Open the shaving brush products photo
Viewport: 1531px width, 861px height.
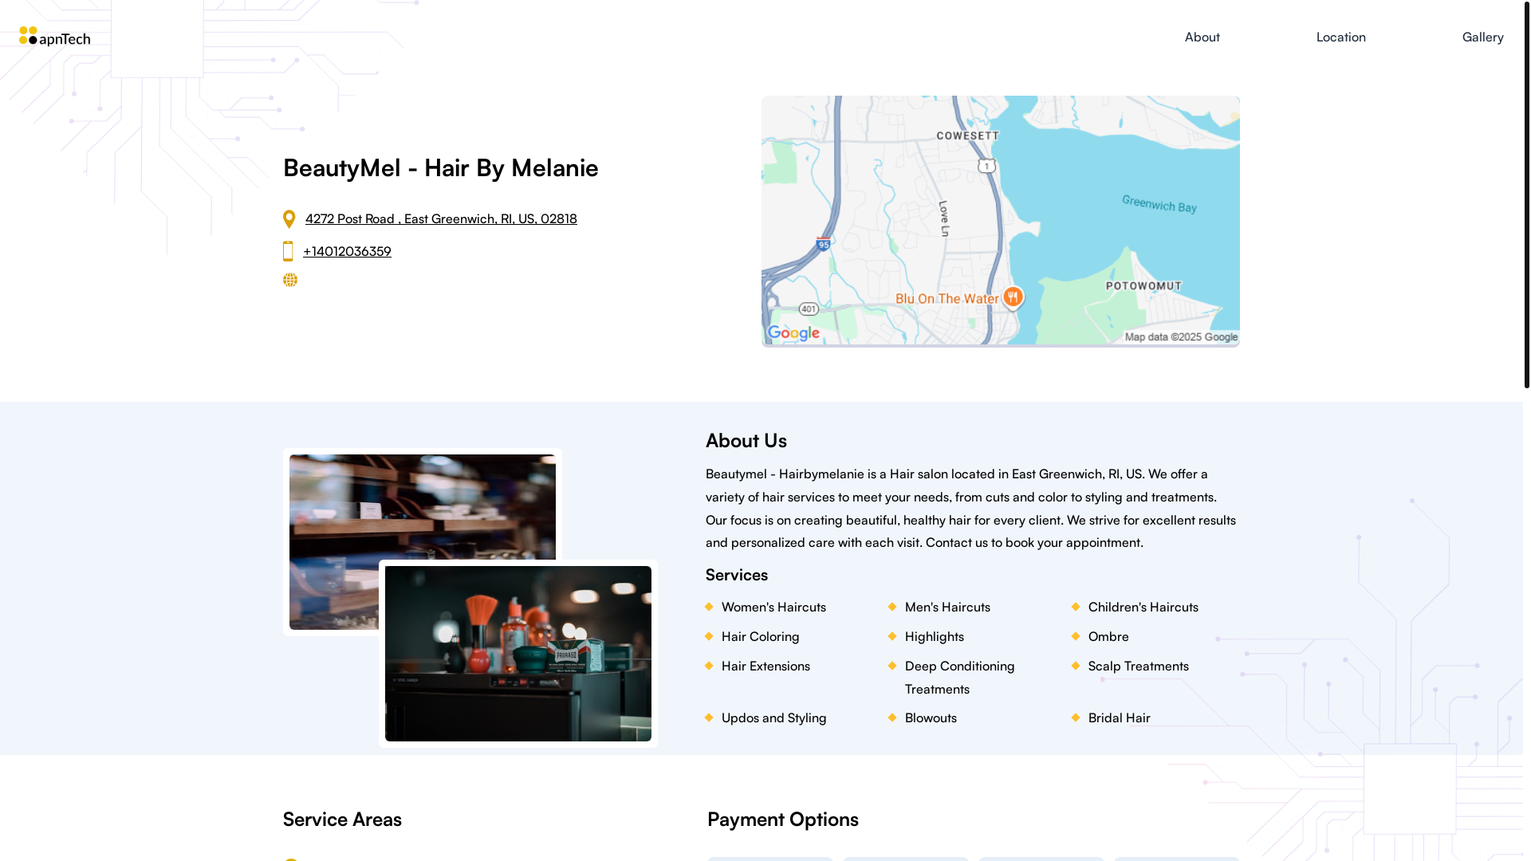click(518, 654)
